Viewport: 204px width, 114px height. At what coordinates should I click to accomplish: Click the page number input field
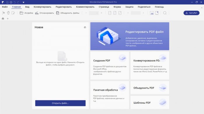tap(136, 13)
